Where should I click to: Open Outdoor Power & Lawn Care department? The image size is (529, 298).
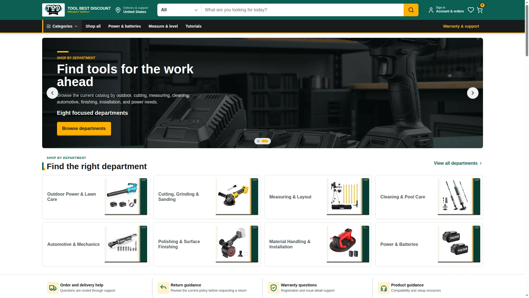click(x=96, y=197)
